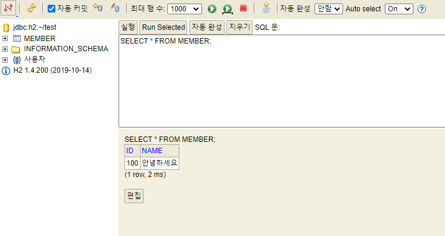Click the 사용자 users icon

pyautogui.click(x=17, y=60)
